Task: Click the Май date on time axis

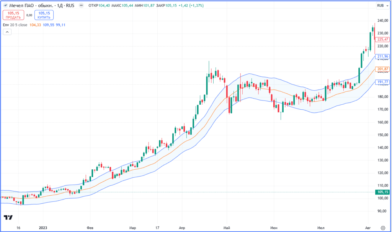Action: 227,228
